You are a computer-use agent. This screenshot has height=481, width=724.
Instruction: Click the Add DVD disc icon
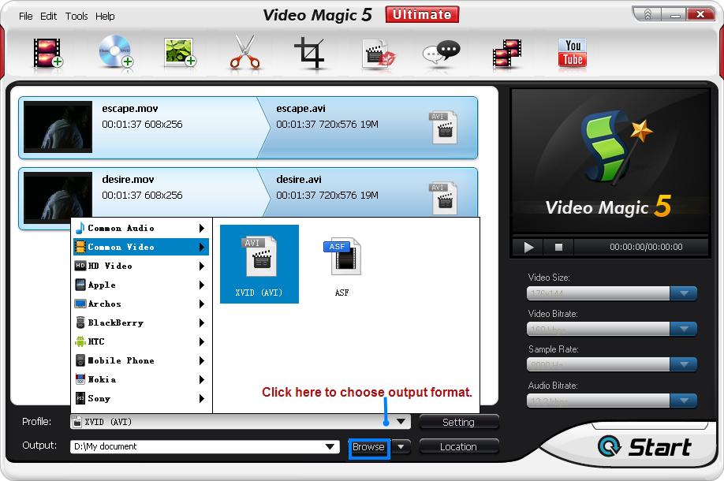pos(115,52)
